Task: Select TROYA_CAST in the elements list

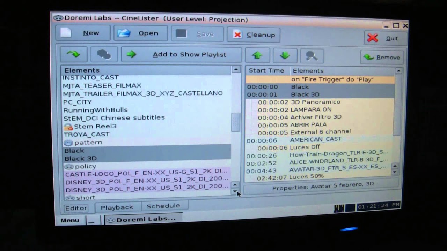Action: [x=146, y=134]
